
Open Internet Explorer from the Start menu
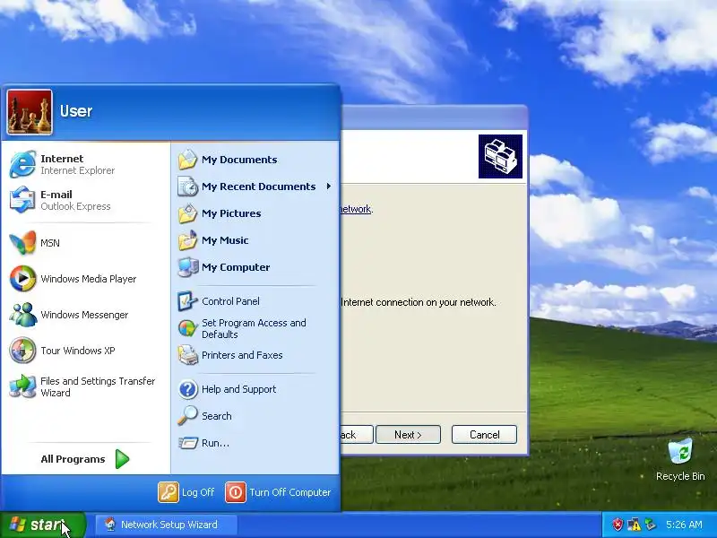[x=84, y=164]
